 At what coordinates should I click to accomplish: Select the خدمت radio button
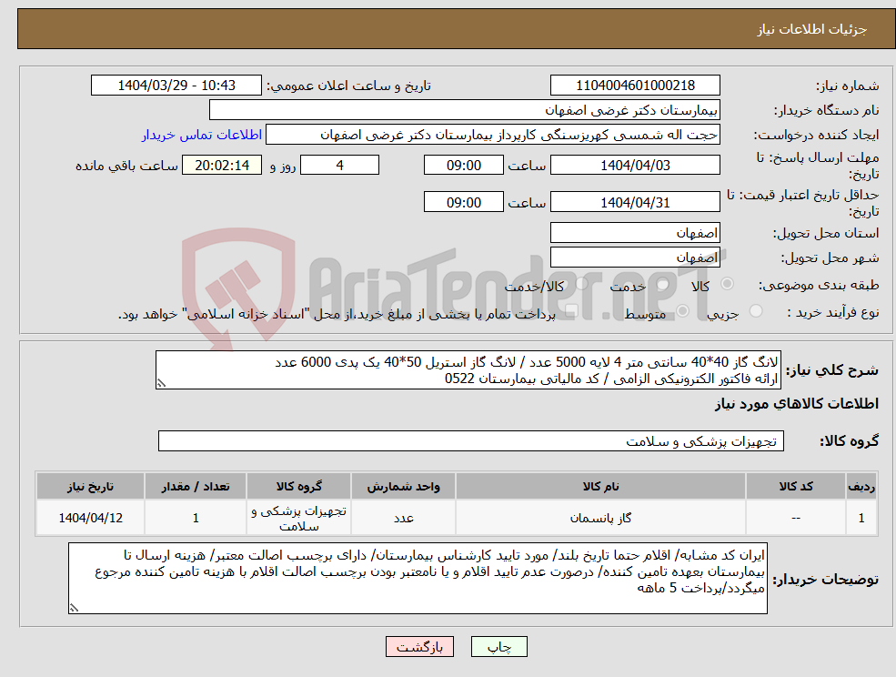click(663, 284)
